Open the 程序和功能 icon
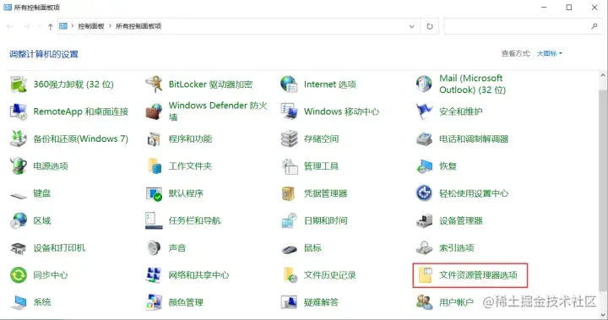608x320 pixels. (154, 138)
